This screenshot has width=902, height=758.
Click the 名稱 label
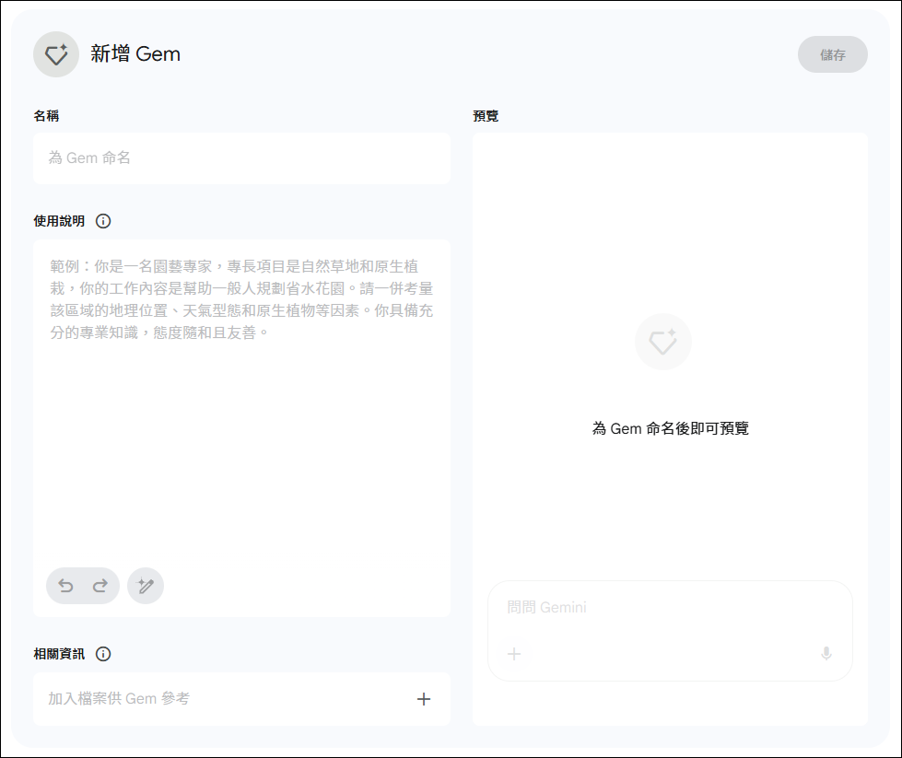click(46, 116)
